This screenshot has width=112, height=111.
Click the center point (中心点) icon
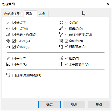8,41
